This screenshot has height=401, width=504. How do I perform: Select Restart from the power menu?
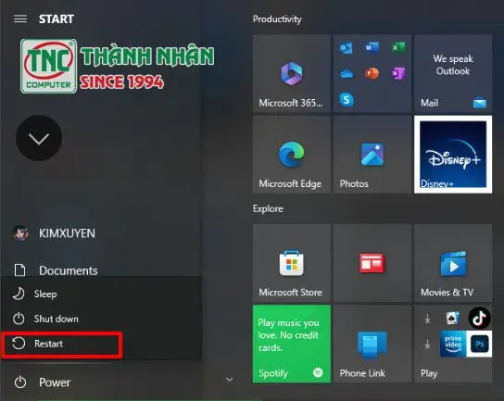coord(101,344)
